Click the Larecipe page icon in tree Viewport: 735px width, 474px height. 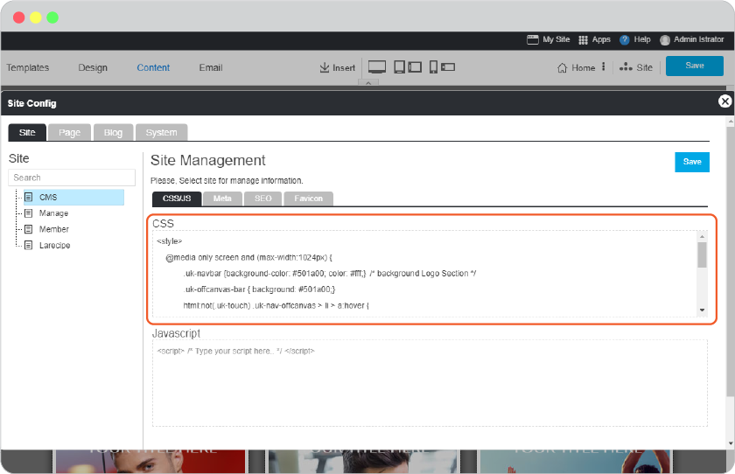click(29, 245)
